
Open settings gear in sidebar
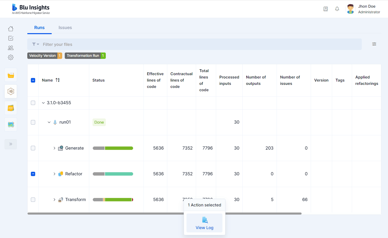11,57
